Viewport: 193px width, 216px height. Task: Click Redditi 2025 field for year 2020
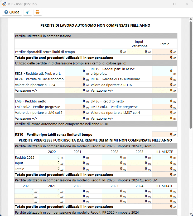pos(52,157)
